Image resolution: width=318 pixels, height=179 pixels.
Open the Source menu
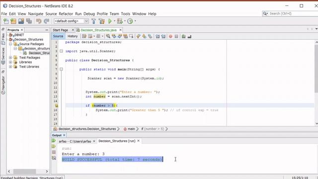[x=51, y=14]
